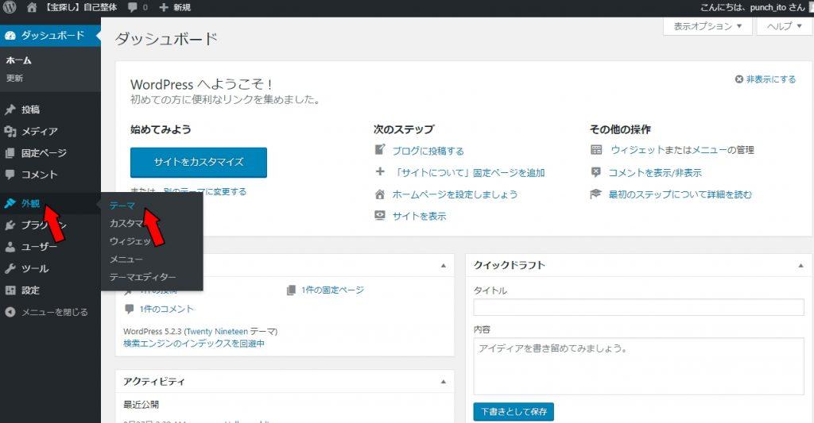Open the サイトを表示 link
Viewport: 814px width, 423px height.
(420, 216)
